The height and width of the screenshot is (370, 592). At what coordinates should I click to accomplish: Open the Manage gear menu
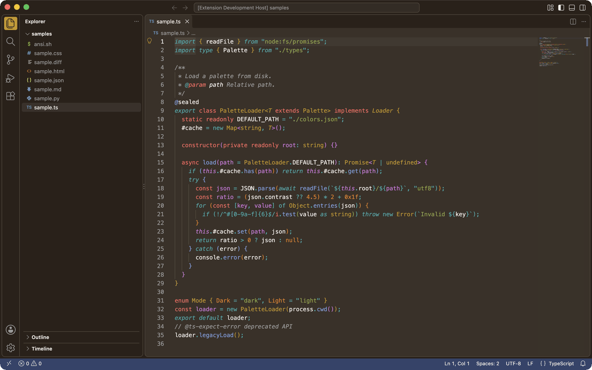[x=11, y=348]
